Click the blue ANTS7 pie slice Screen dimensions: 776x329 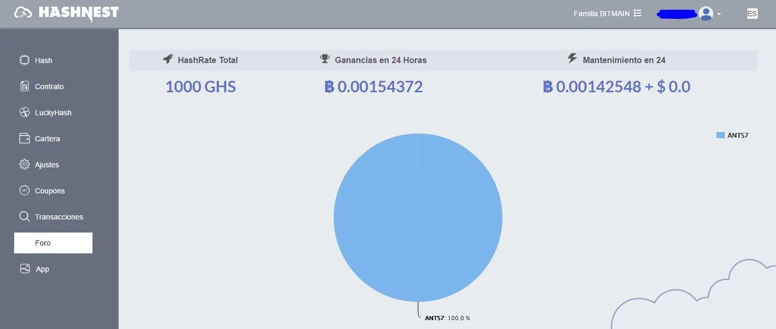[x=418, y=217]
